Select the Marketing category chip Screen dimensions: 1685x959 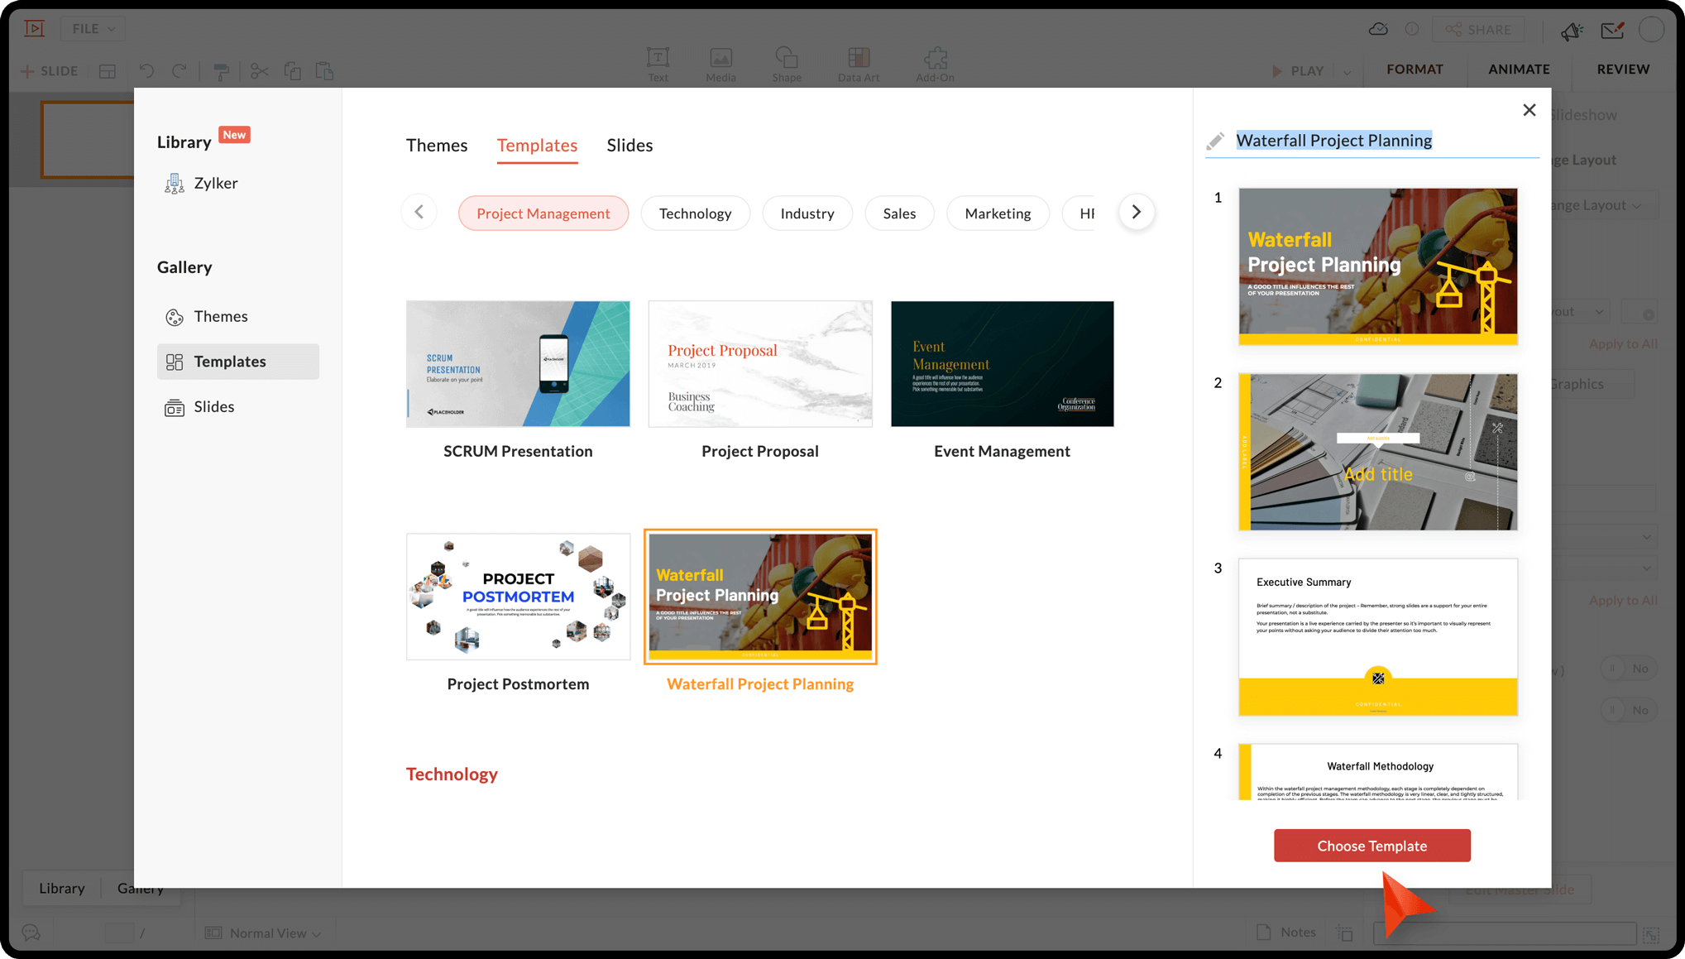point(998,213)
